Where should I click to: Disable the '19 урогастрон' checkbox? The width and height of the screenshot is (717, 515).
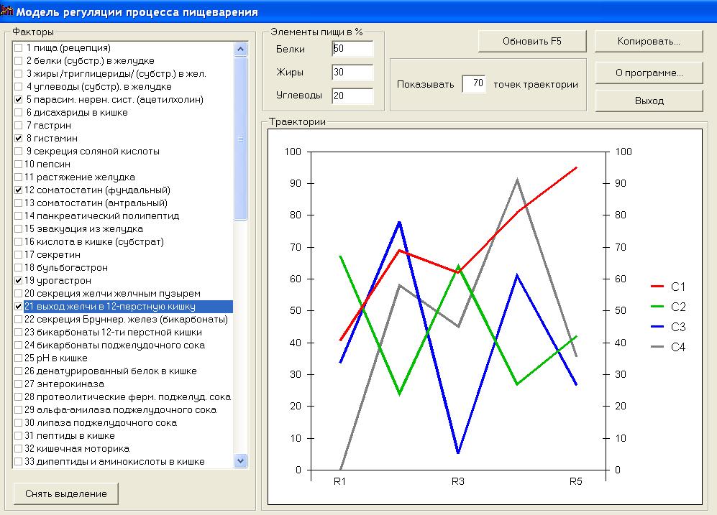click(18, 281)
